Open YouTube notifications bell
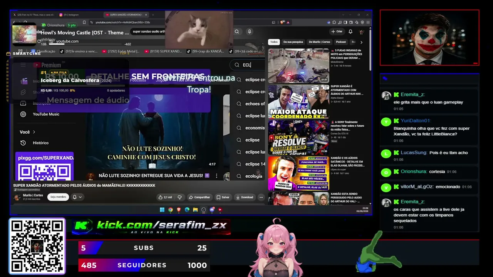This screenshot has width=493, height=277. click(350, 32)
